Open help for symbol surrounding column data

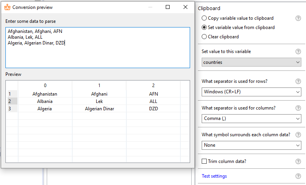click(298, 135)
